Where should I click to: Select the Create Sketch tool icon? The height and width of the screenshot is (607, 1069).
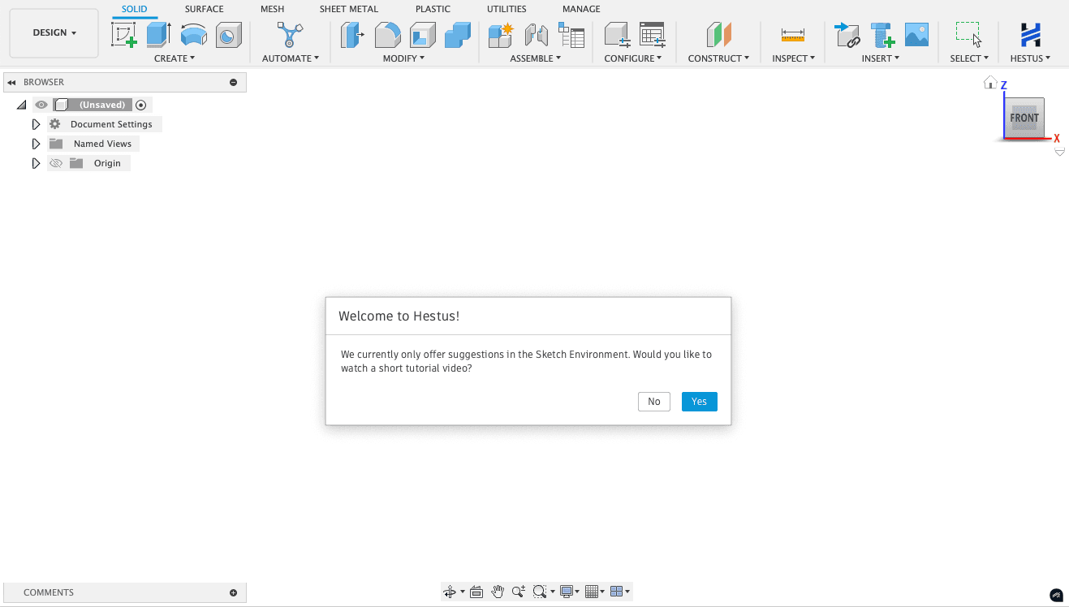[124, 35]
